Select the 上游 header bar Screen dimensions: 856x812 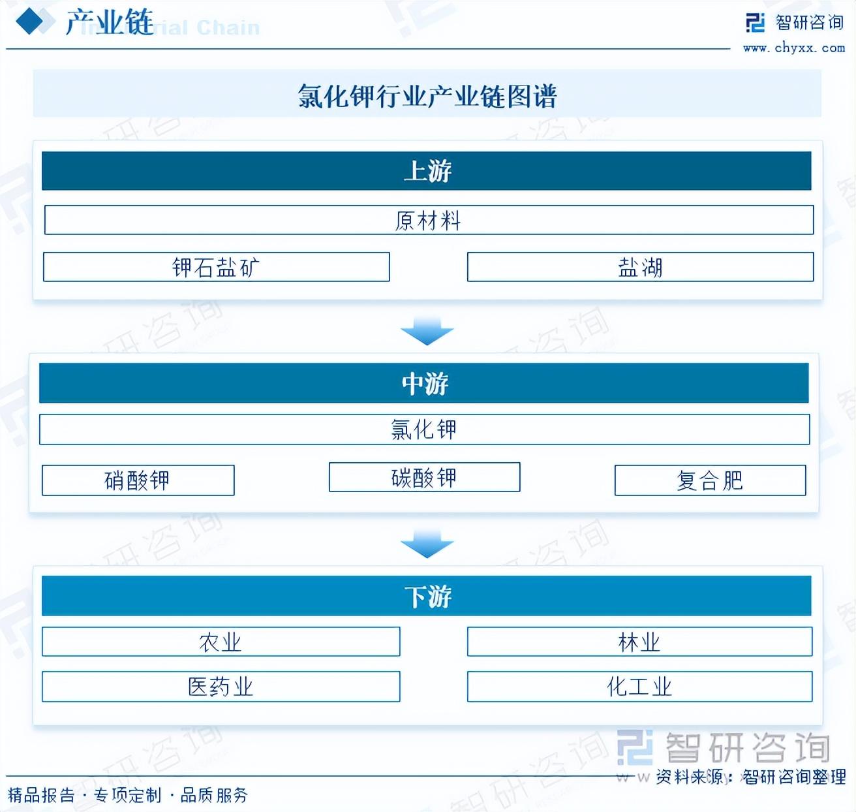point(427,171)
